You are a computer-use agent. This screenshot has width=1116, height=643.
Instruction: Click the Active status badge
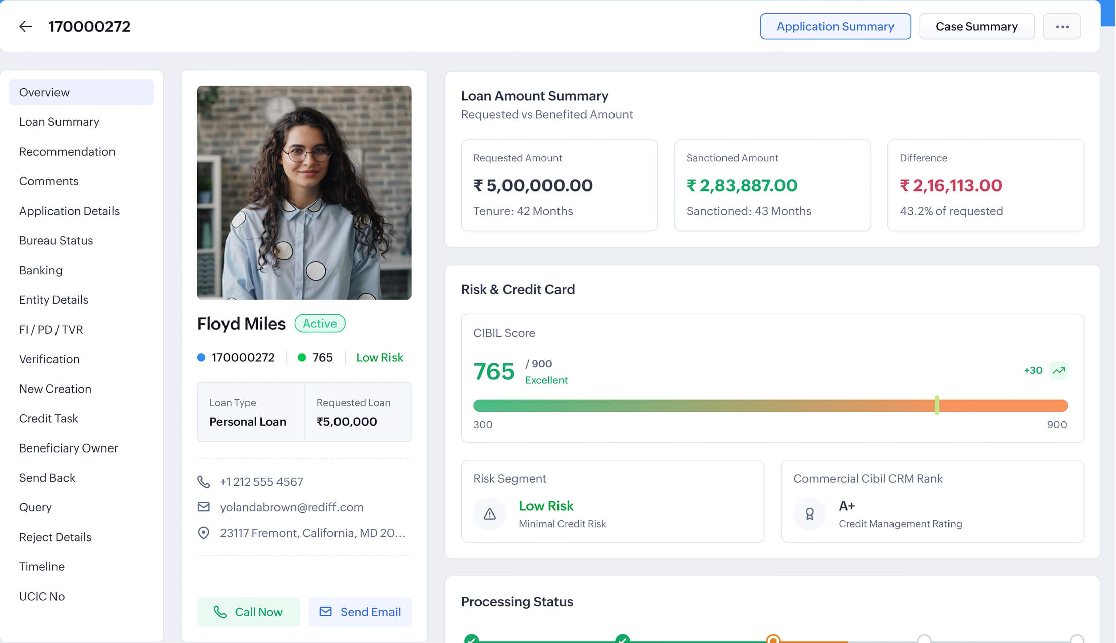tap(320, 324)
